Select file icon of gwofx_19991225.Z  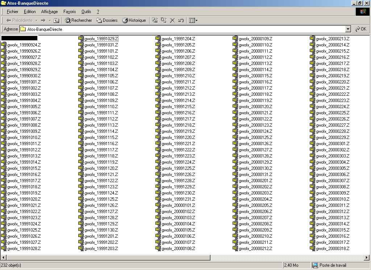click(158, 168)
